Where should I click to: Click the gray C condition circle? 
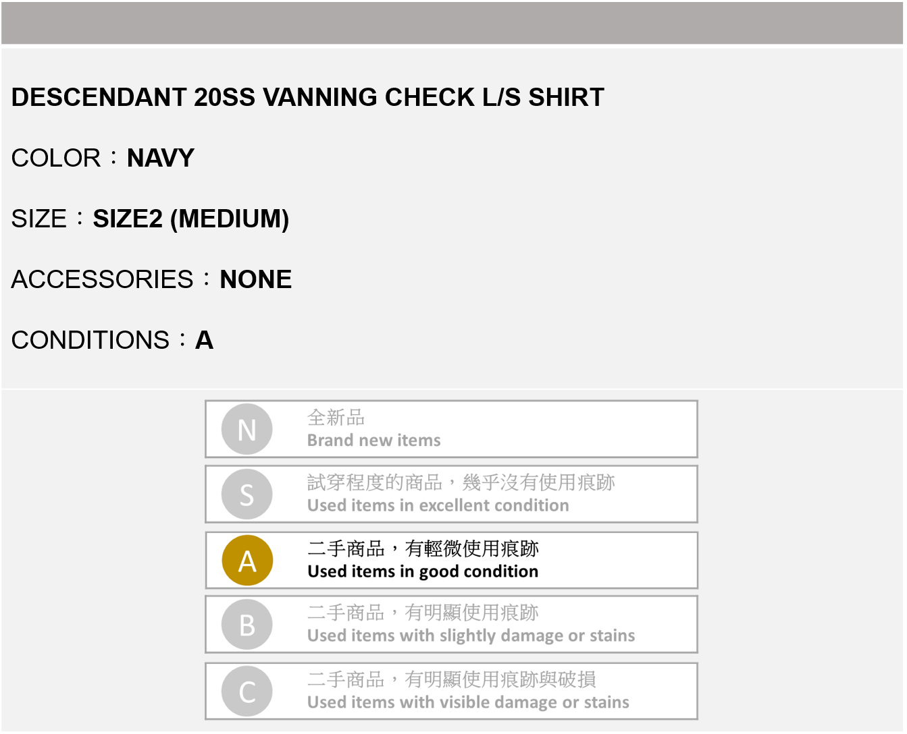coord(247,691)
